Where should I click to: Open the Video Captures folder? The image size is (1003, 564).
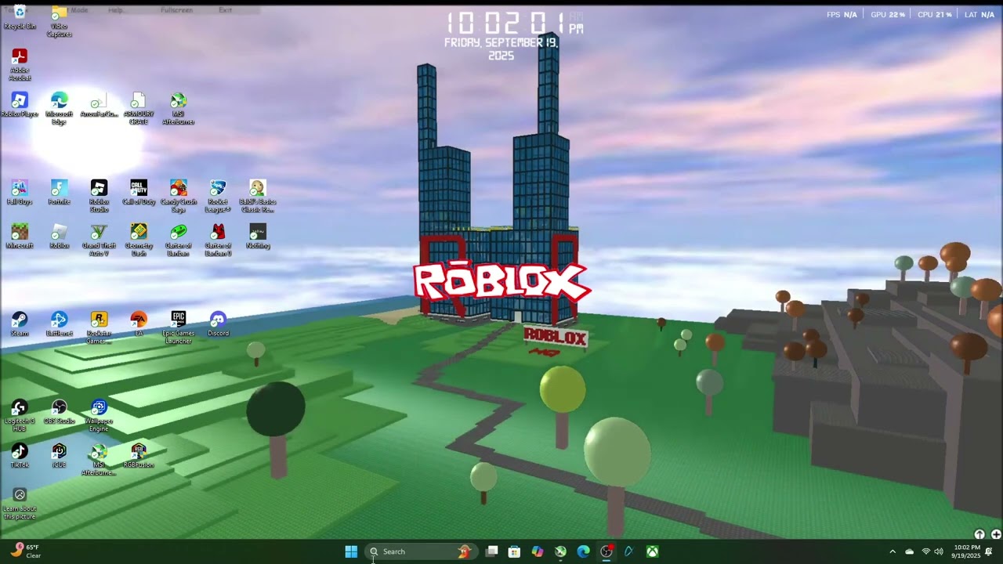59,21
